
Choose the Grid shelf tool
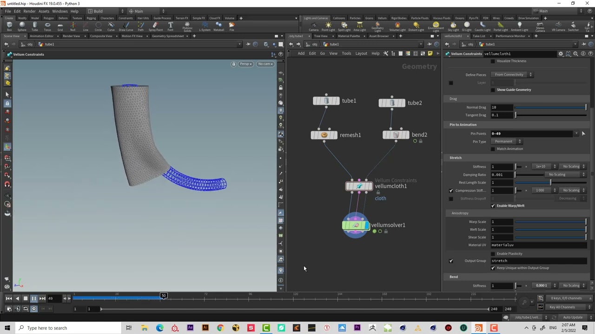[x=60, y=26]
